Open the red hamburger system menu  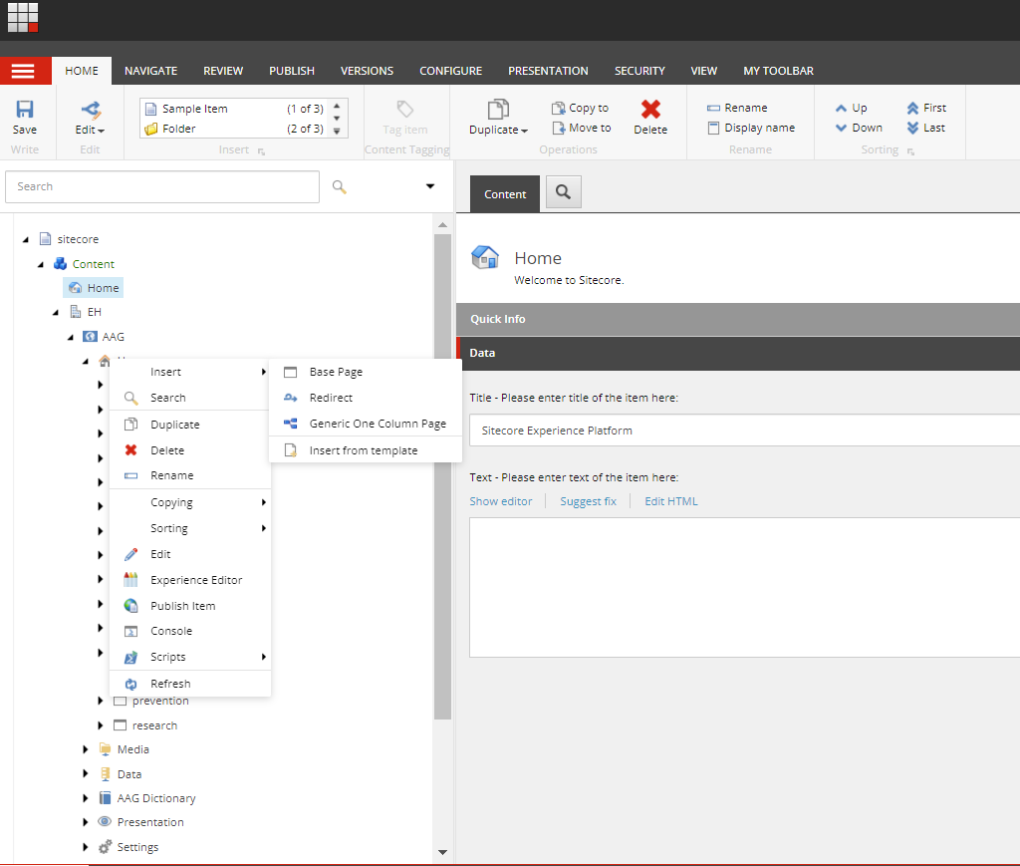coord(23,71)
